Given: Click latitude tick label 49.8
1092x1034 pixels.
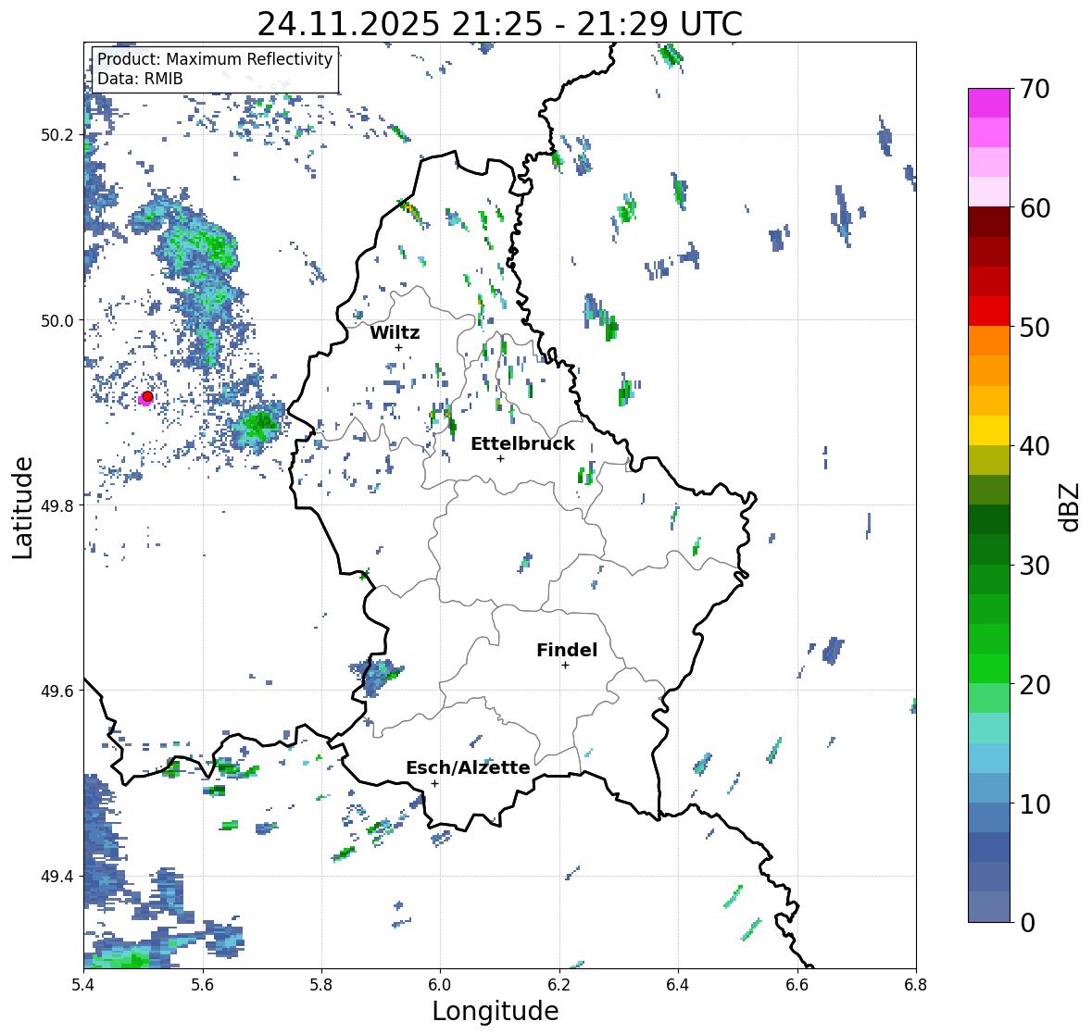Looking at the screenshot, I should 57,505.
